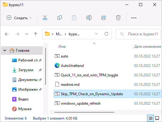Expand recent locations chevron near navigation arrows

[27, 34]
